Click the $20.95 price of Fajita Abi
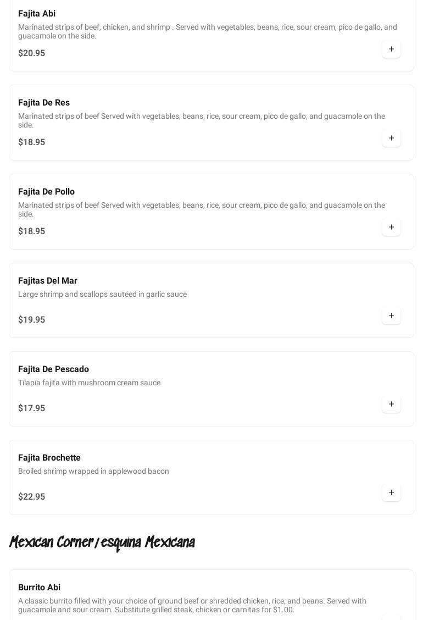423x620 pixels. coord(32,53)
